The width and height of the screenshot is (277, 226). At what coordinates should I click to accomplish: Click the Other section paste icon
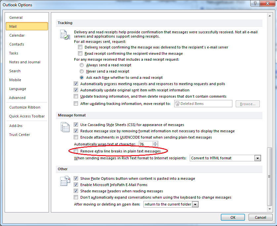[x=64, y=181]
